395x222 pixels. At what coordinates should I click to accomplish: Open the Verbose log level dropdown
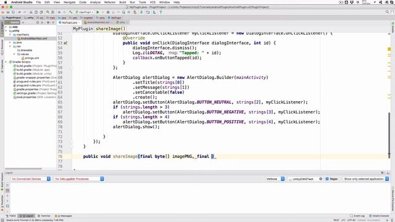[x=275, y=179]
